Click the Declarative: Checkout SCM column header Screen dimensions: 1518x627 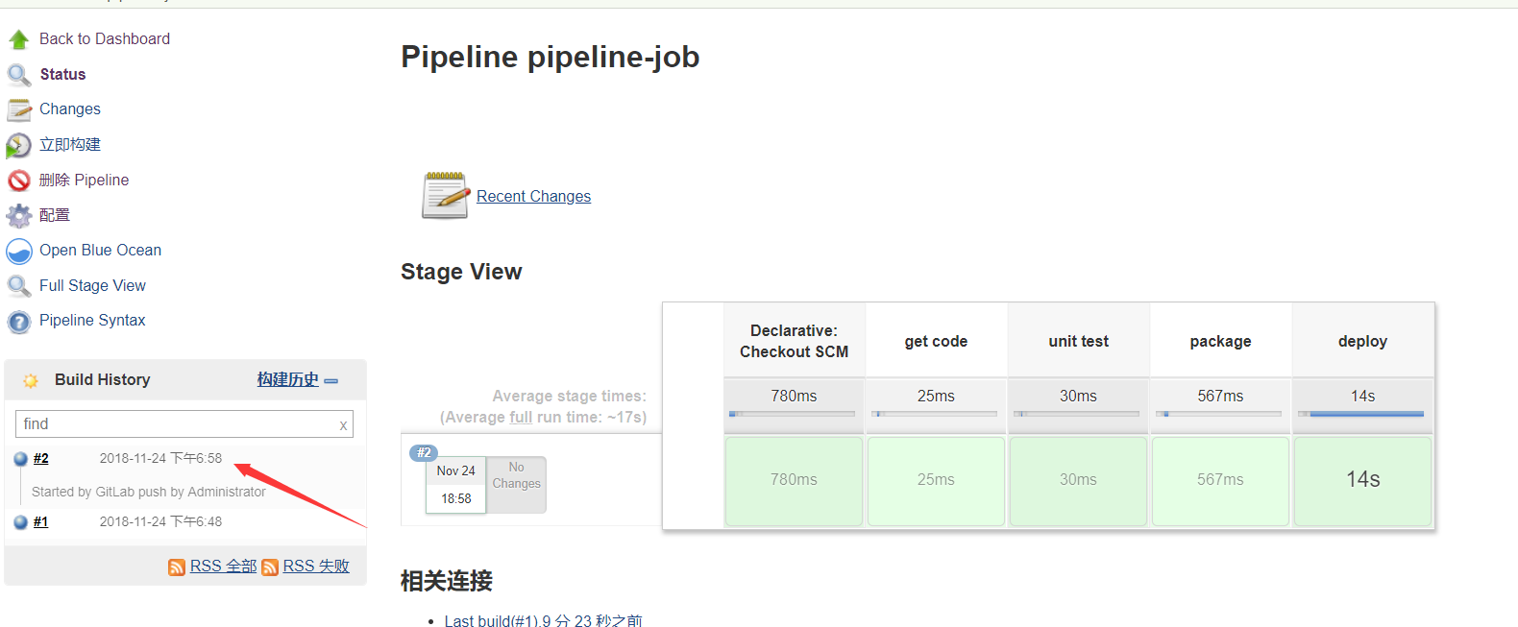pyautogui.click(x=794, y=341)
